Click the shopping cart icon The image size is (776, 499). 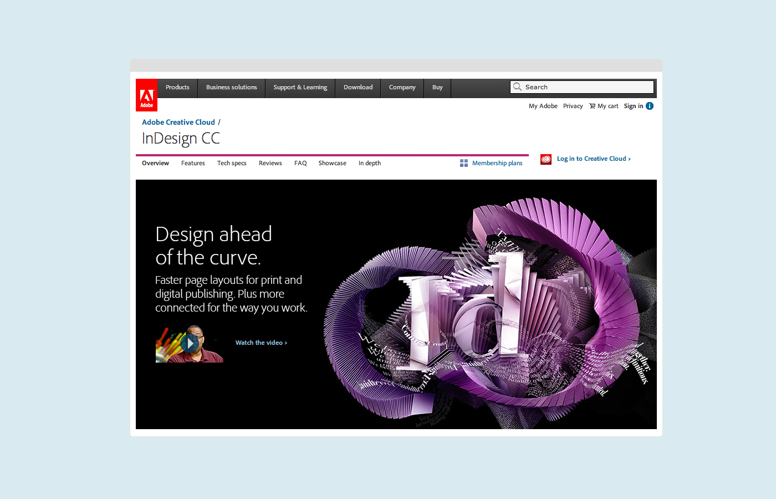pyautogui.click(x=592, y=106)
